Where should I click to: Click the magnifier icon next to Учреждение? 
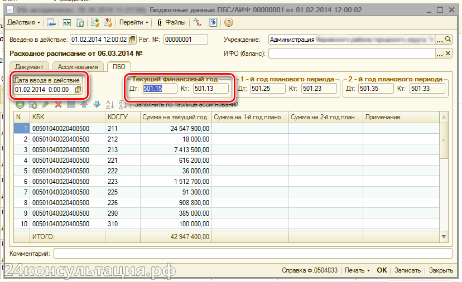(x=447, y=40)
